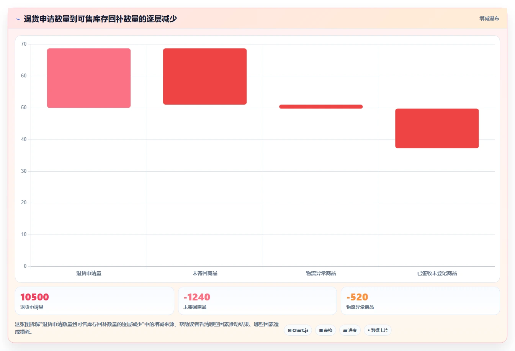
Task: Click the 已签收未登记商品 x-axis label
Action: point(437,273)
